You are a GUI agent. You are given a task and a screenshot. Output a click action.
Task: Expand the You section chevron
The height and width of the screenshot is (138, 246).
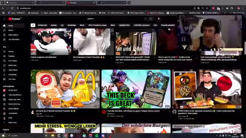point(8,47)
